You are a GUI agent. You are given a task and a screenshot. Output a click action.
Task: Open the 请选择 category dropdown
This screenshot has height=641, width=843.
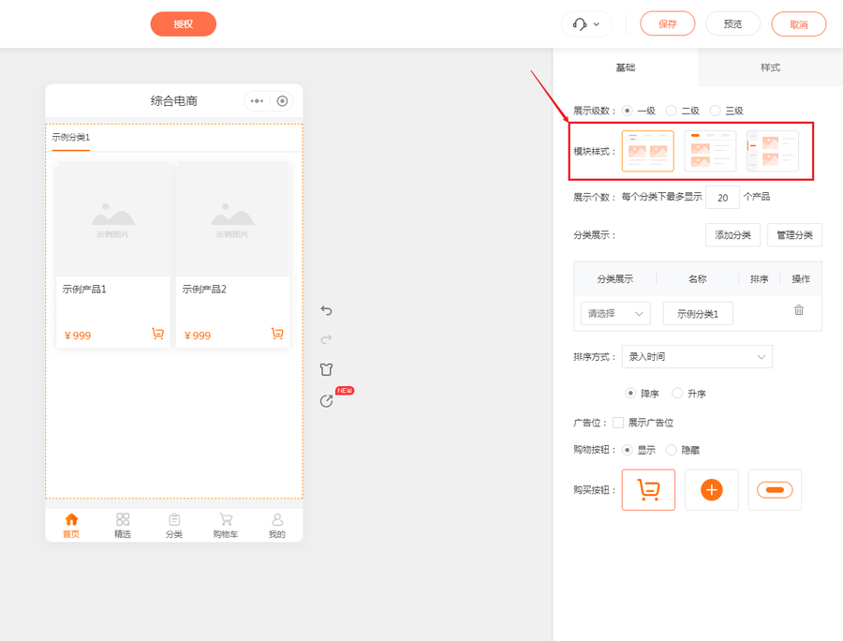[615, 314]
